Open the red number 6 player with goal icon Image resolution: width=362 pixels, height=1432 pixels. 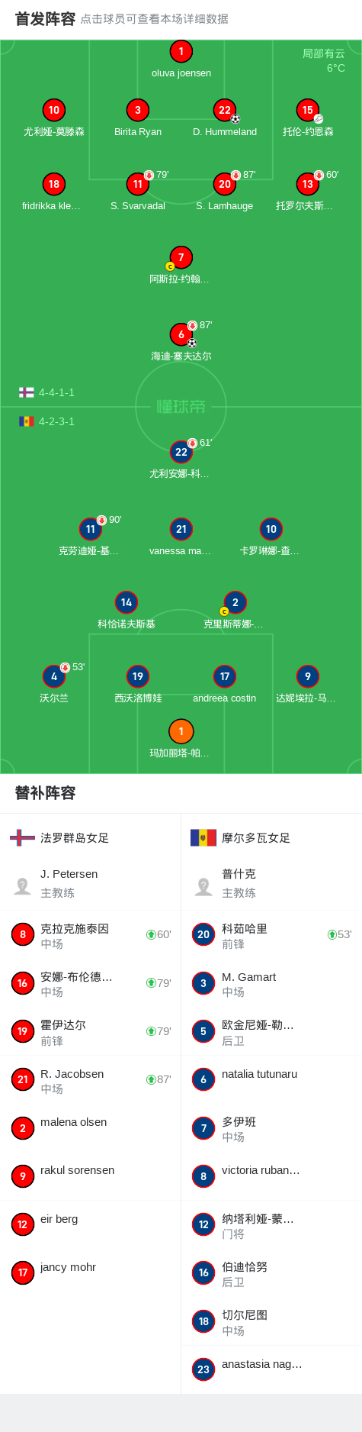pos(181,334)
